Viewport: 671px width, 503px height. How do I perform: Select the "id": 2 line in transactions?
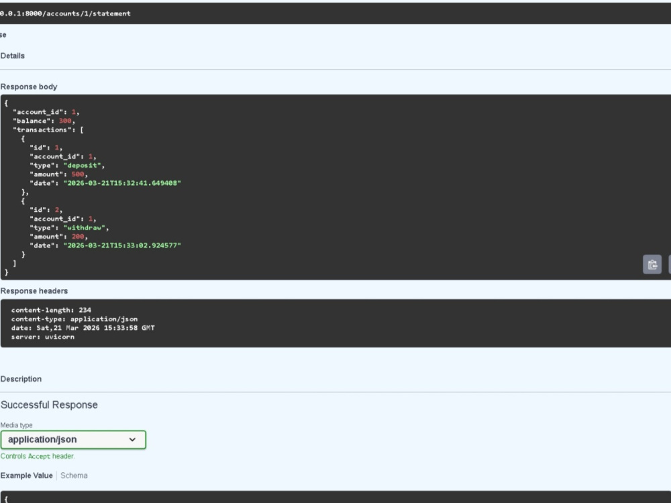46,210
